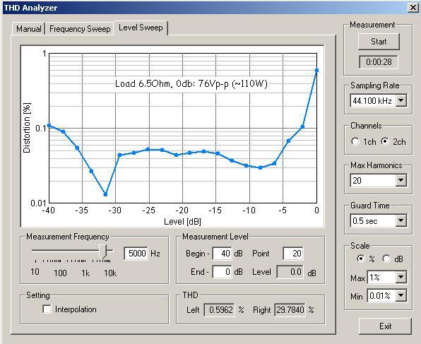Click the Start measurement button
This screenshot has width=421, height=344.
(x=379, y=42)
